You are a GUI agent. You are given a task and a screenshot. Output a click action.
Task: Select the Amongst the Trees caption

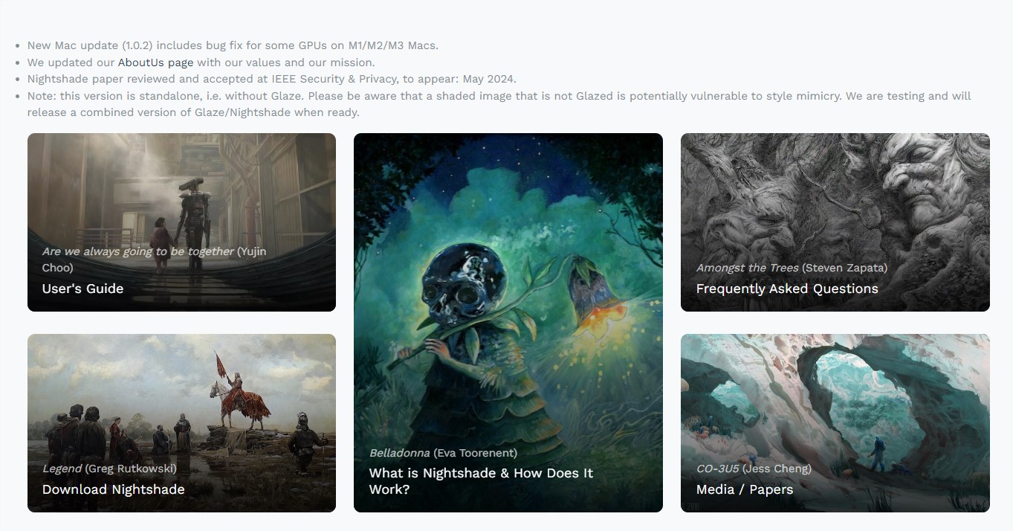[x=792, y=268]
